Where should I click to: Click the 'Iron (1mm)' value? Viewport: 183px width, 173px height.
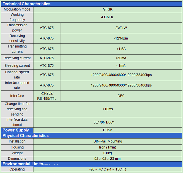pyautogui.click(x=108, y=147)
